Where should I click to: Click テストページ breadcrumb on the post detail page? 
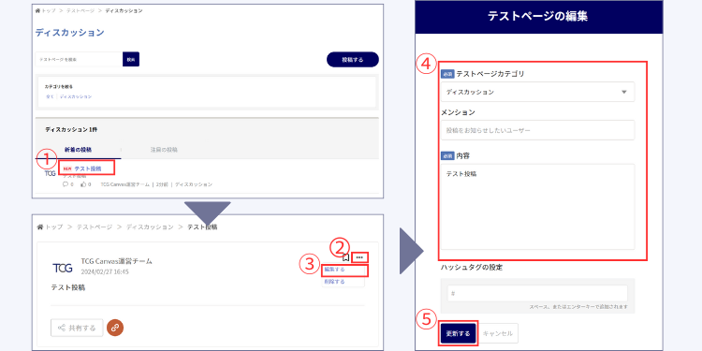[x=94, y=227]
